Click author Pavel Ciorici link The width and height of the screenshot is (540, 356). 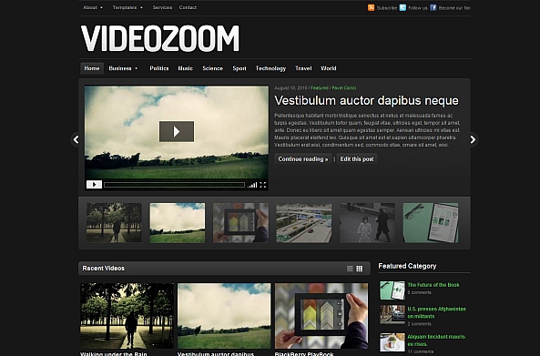(343, 87)
